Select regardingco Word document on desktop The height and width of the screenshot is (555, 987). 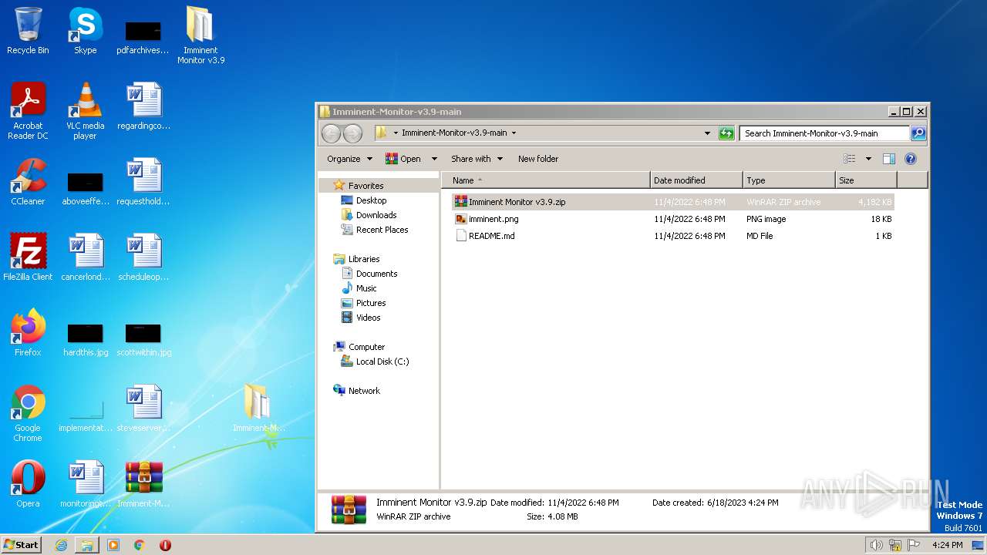click(143, 106)
